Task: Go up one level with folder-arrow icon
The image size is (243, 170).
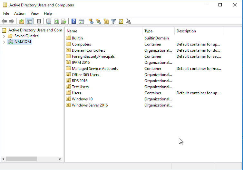Action: coord(22,21)
